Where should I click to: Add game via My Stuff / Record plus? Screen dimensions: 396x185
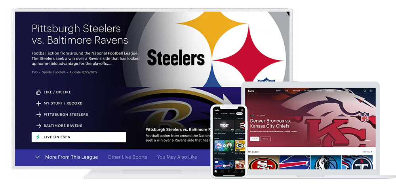click(x=59, y=103)
